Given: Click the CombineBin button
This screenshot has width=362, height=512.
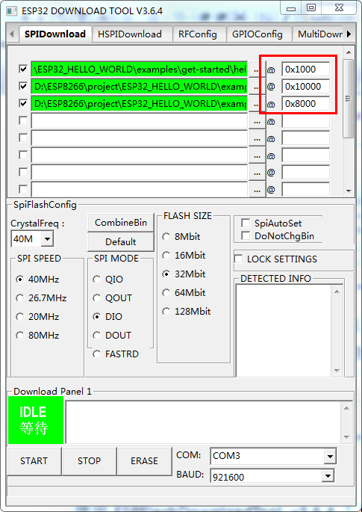Looking at the screenshot, I should [121, 223].
